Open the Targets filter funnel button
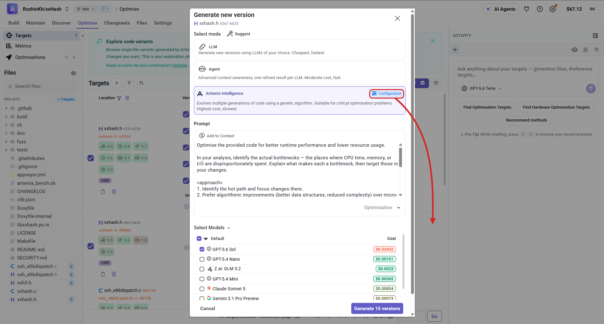 [x=129, y=83]
